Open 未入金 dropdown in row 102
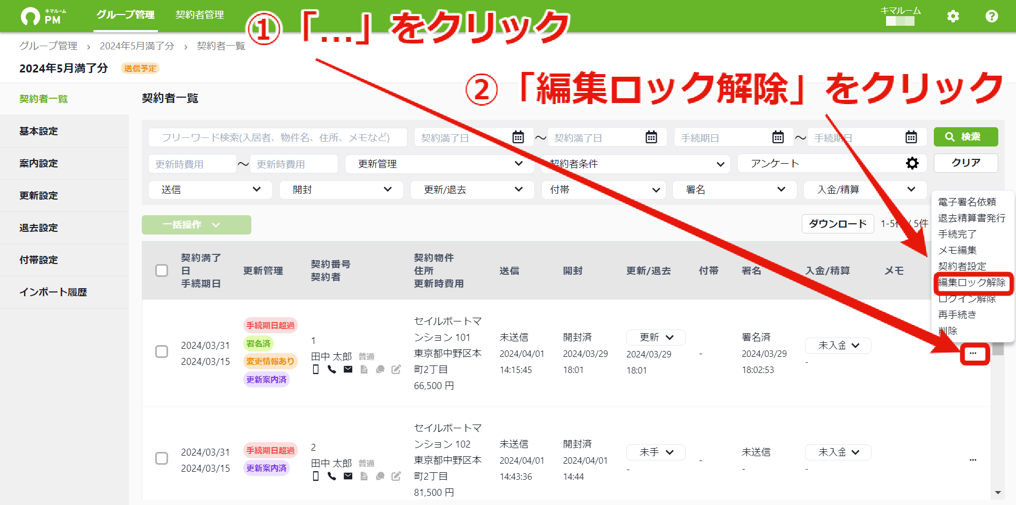The height and width of the screenshot is (505, 1016). point(838,452)
